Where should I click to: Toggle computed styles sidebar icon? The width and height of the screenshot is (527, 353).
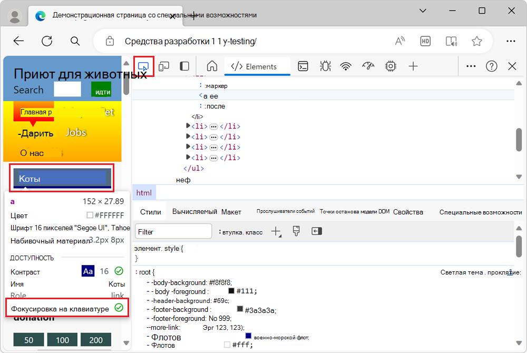[x=317, y=231]
